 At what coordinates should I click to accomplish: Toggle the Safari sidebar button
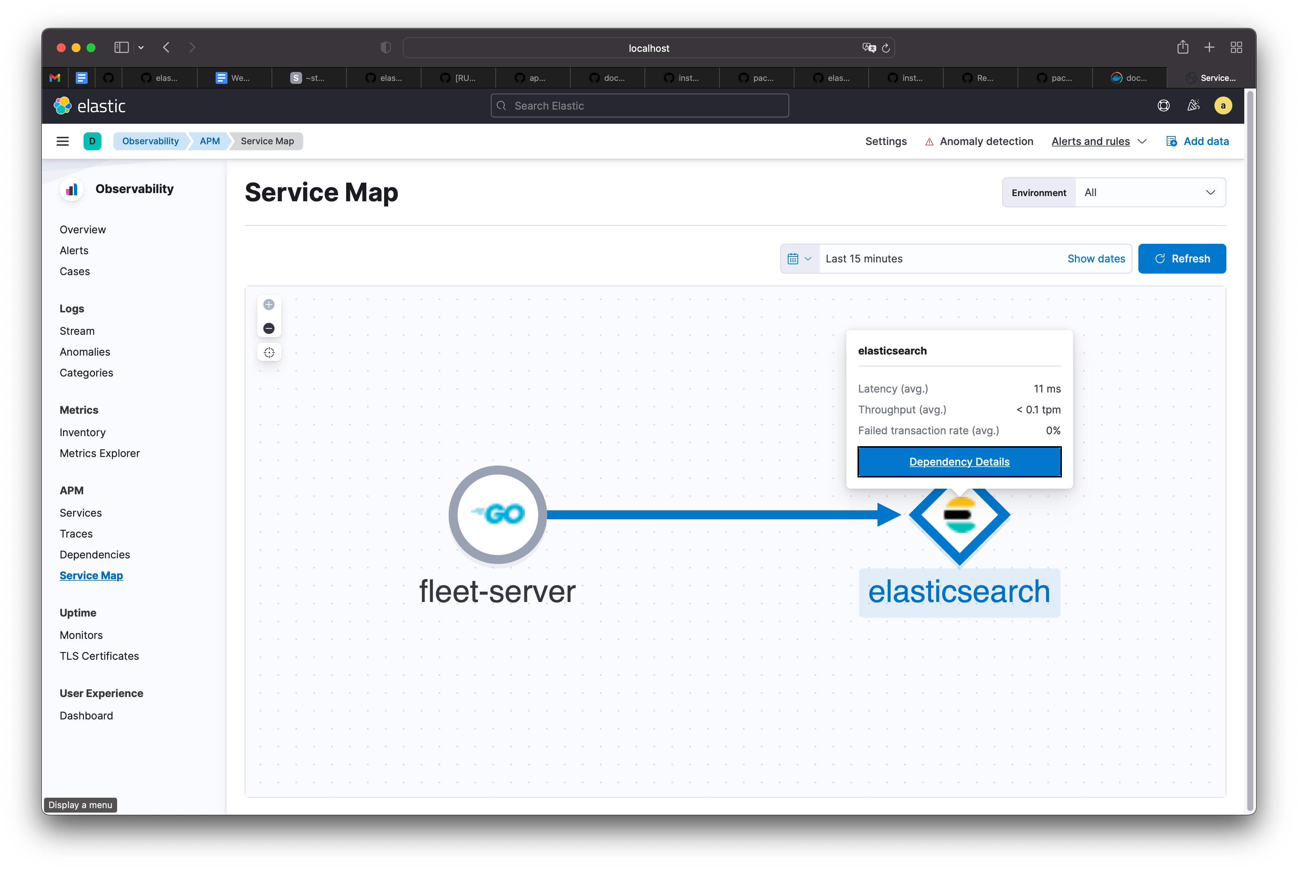pos(121,48)
